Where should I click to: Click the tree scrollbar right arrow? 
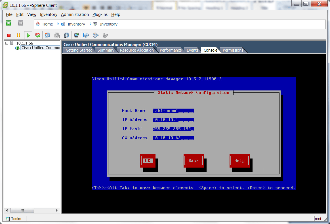[57, 211]
